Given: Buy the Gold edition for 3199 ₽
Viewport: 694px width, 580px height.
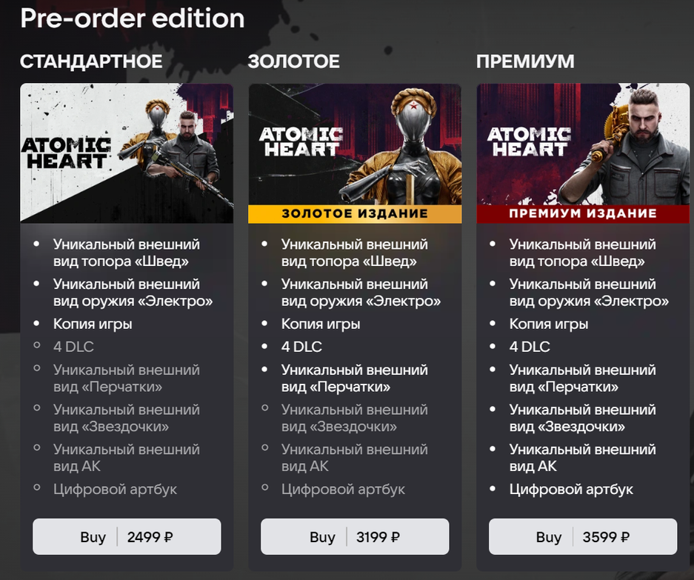Looking at the screenshot, I should pyautogui.click(x=355, y=536).
